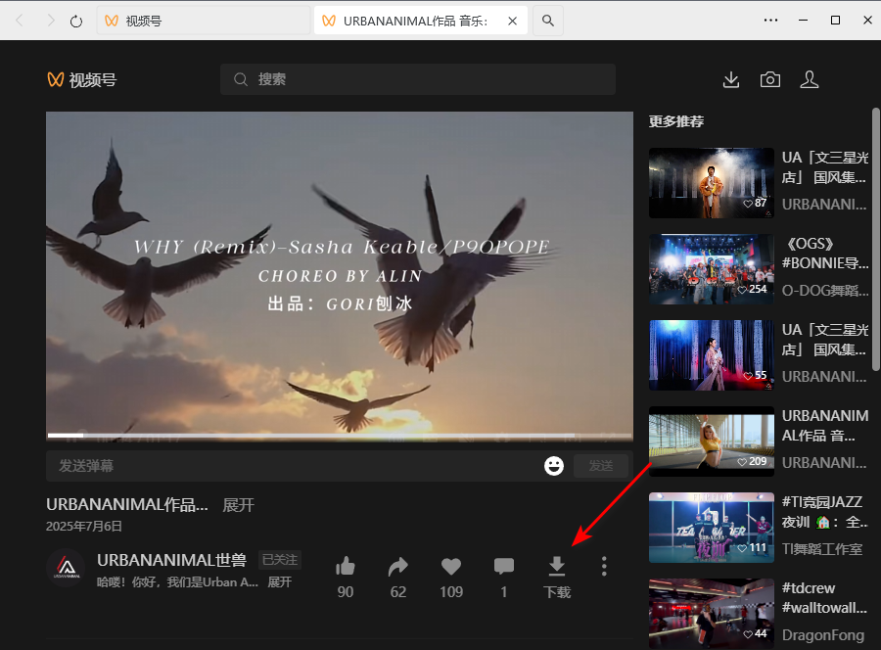Open the 《OGS》 recommended video thumbnail
This screenshot has width=881, height=650.
[711, 269]
